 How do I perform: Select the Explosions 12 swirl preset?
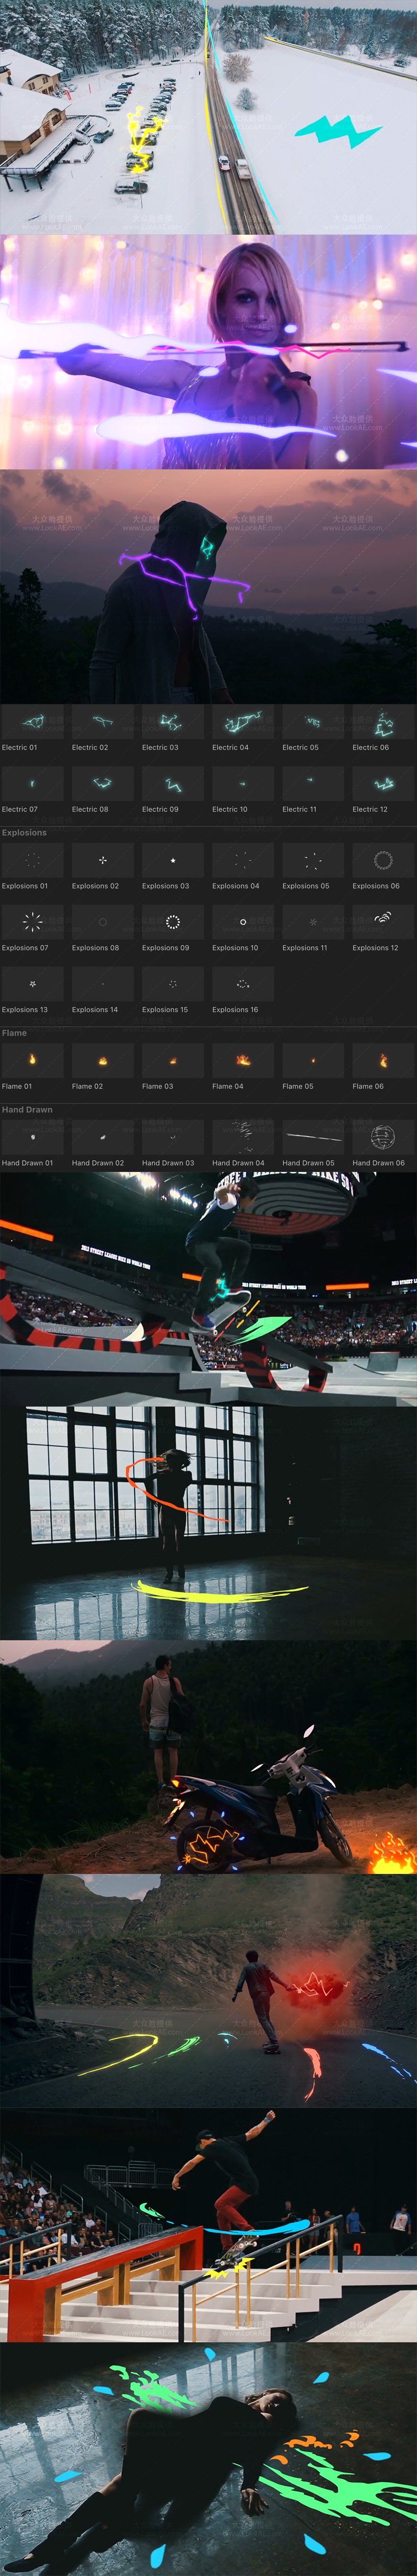click(x=383, y=922)
